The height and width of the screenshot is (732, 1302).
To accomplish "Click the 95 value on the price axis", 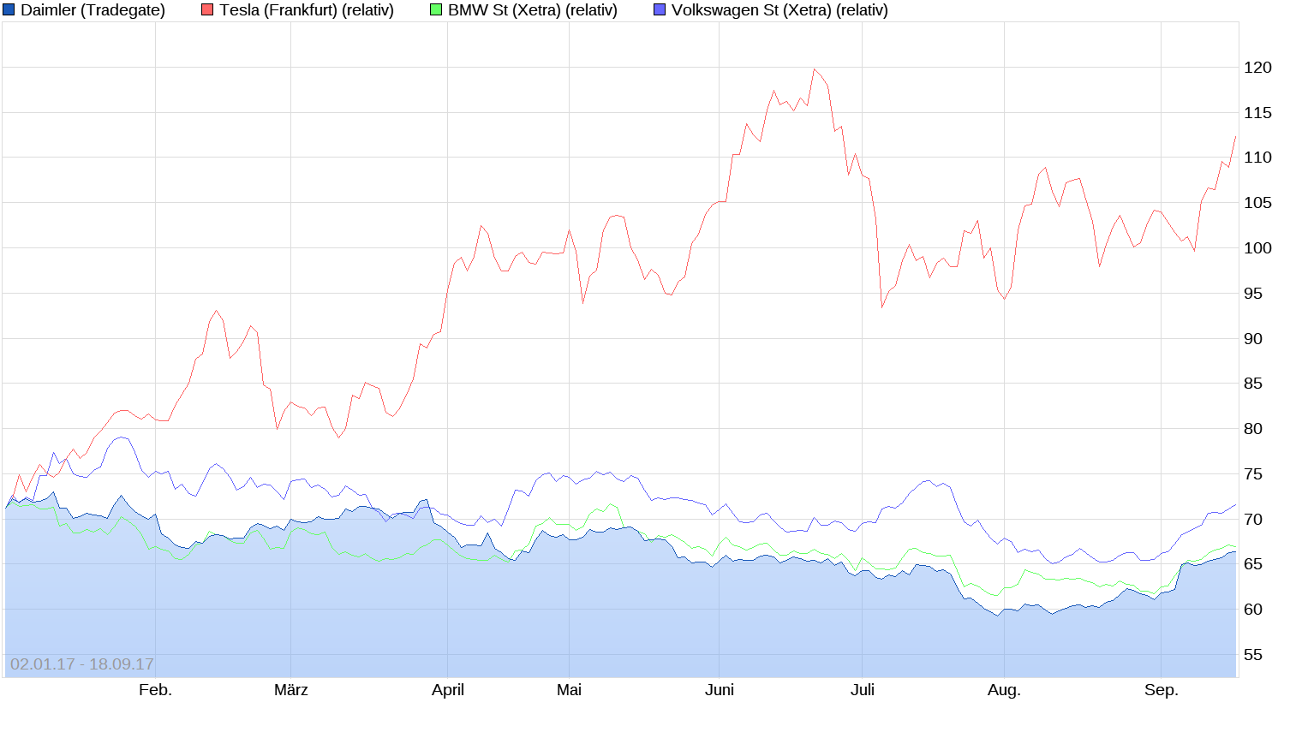I will (1253, 294).
